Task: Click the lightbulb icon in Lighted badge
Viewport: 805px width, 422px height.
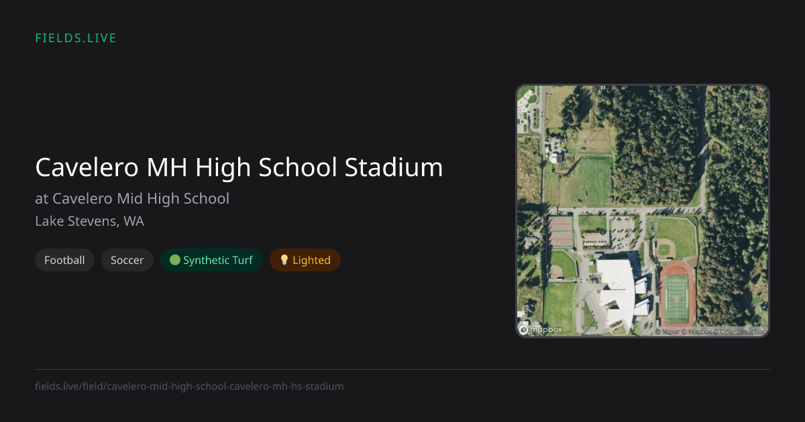Action: click(284, 260)
